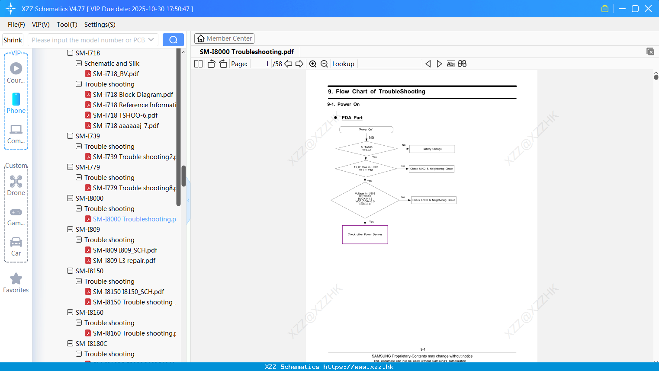Collapse the SM-I809 node
This screenshot has height=371, width=659.
(x=70, y=229)
